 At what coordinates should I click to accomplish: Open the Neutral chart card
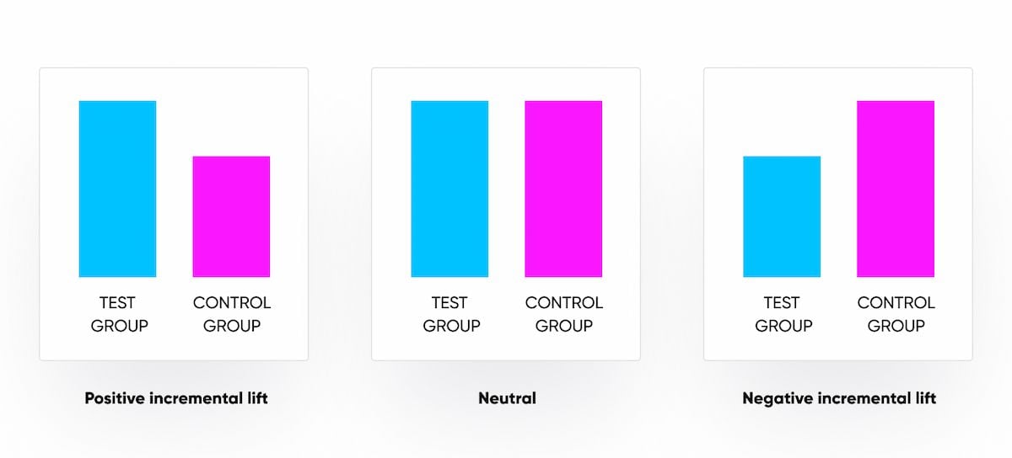coord(506,214)
